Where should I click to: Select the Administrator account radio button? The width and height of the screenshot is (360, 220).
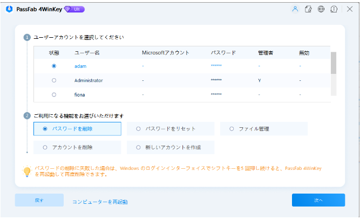coord(53,80)
